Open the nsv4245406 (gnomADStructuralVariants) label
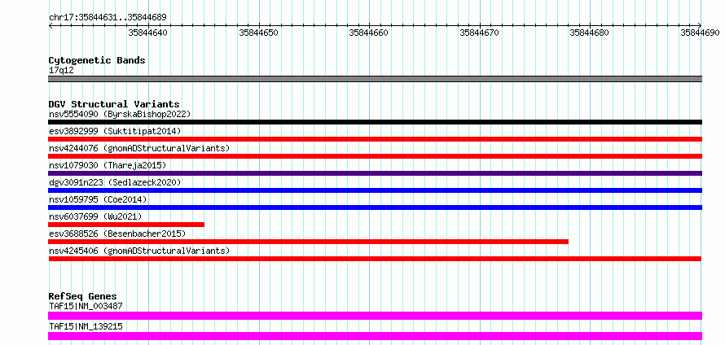The width and height of the screenshot is (725, 345). click(139, 251)
